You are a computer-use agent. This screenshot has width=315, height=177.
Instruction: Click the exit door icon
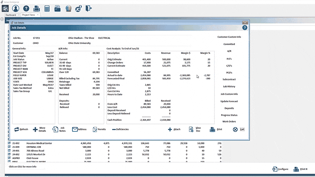[89, 8]
